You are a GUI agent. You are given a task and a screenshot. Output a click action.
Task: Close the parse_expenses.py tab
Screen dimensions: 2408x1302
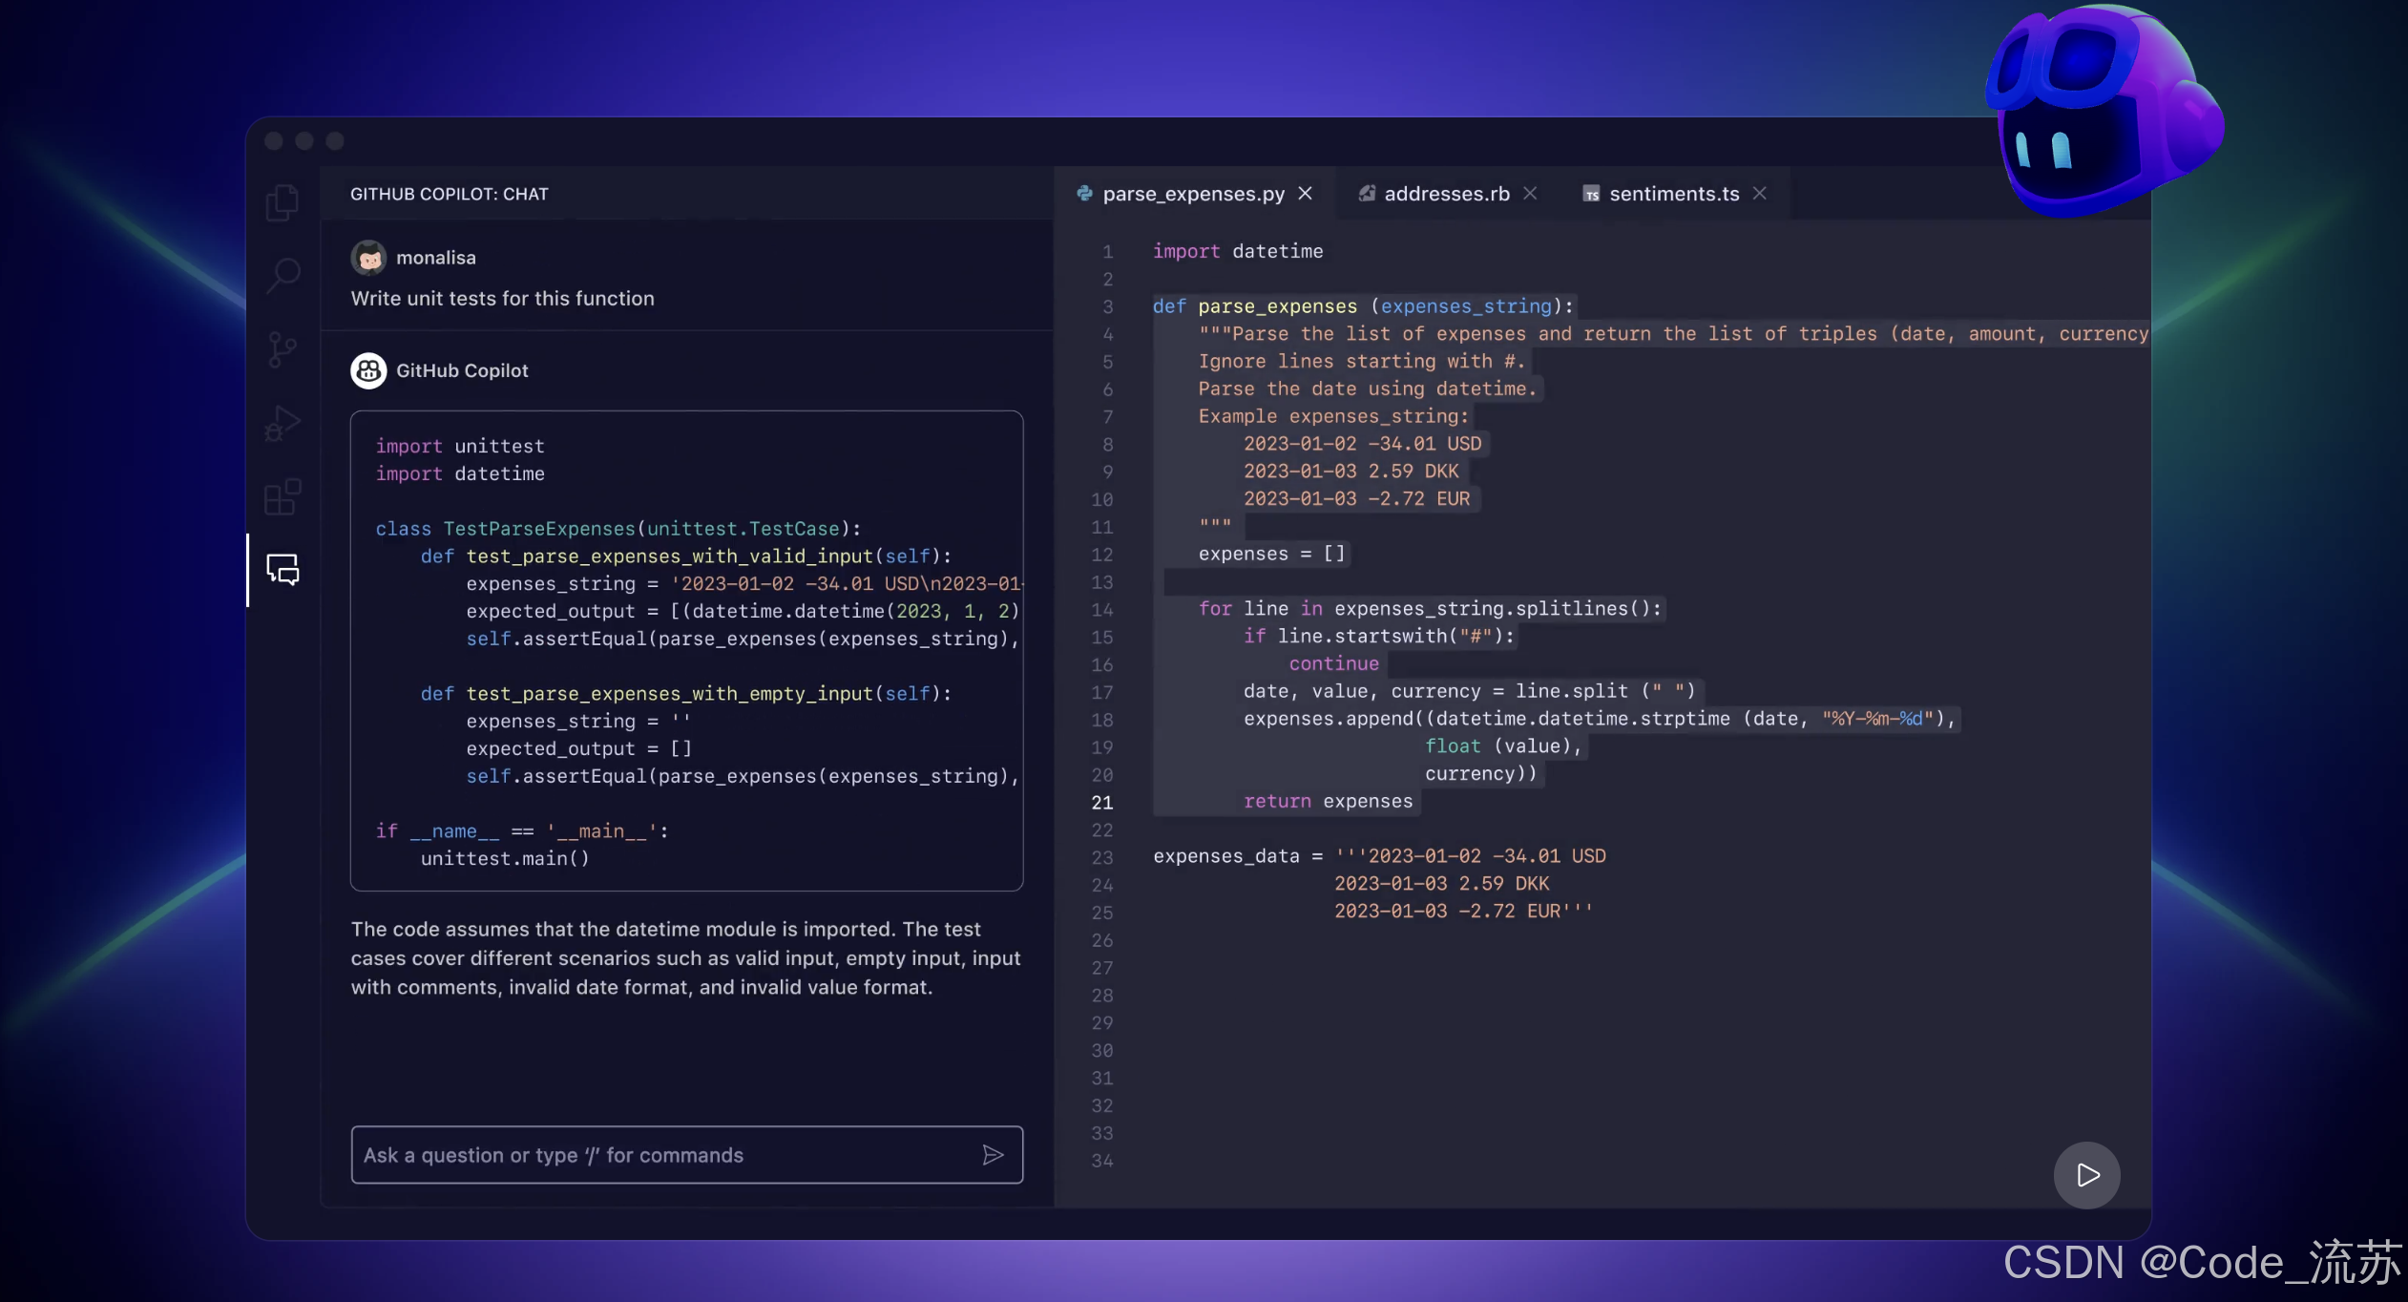click(1306, 194)
